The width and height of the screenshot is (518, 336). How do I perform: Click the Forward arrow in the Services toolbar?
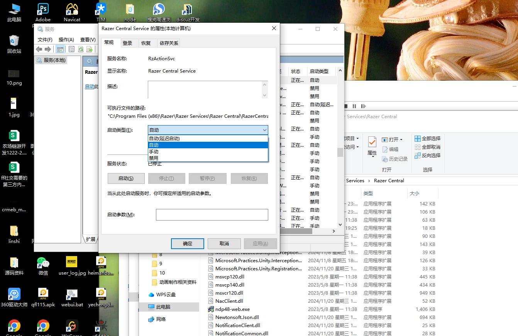pyautogui.click(x=47, y=49)
